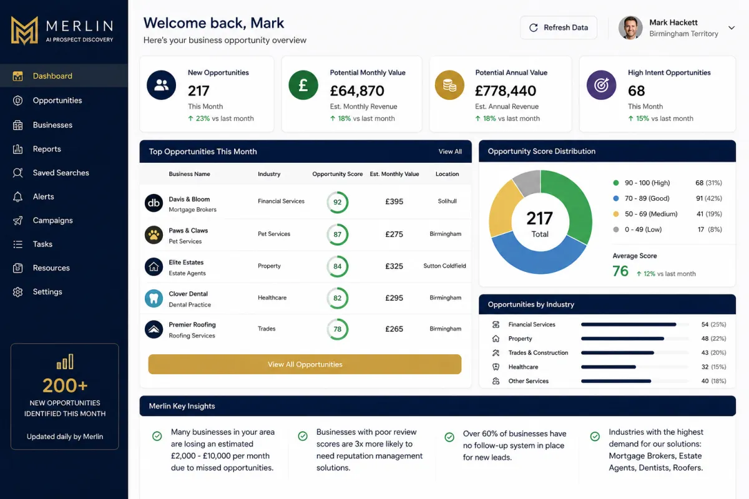Click the High Intent target icon
This screenshot has height=499, width=749.
click(x=601, y=85)
